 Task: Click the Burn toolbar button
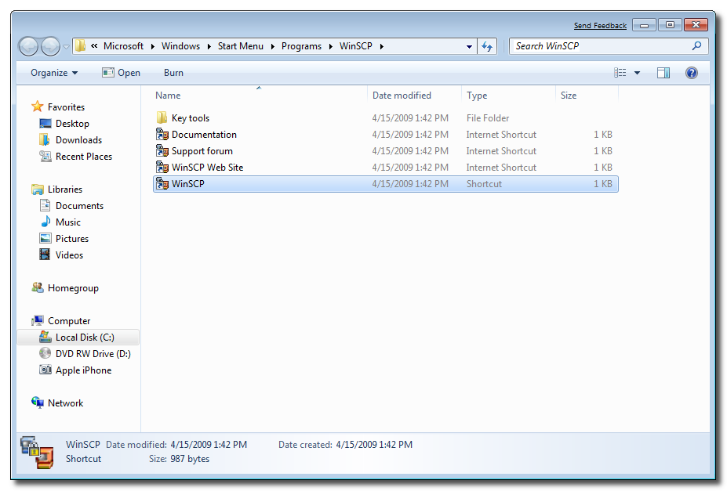point(173,73)
